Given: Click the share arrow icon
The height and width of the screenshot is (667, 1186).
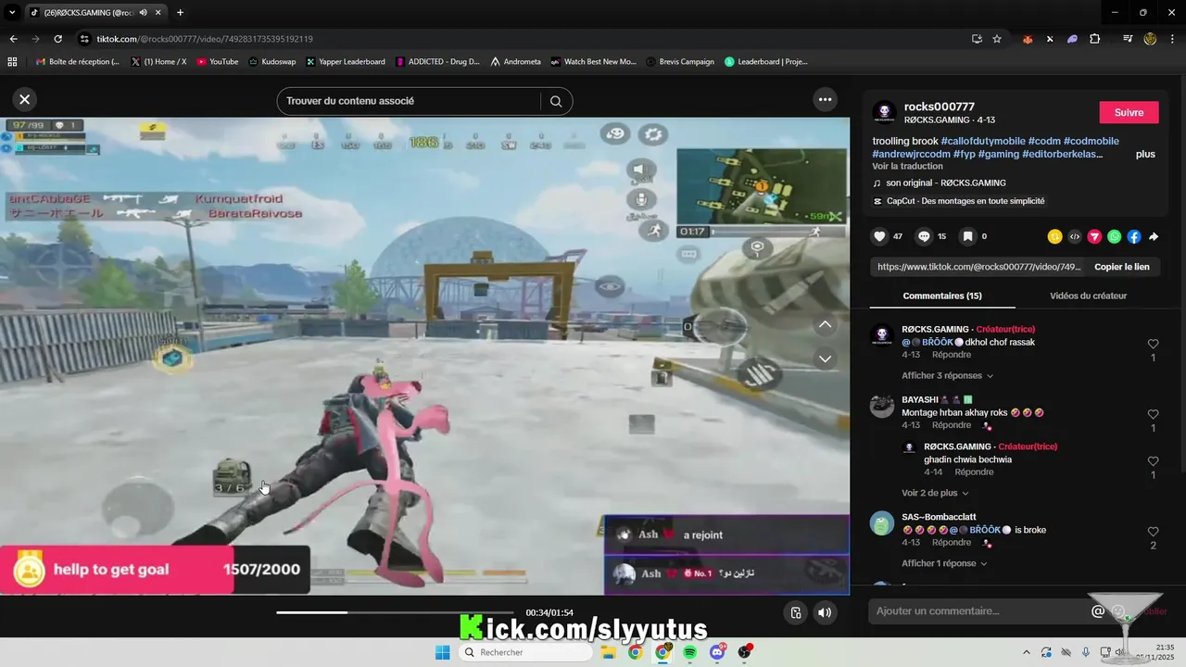Looking at the screenshot, I should click(x=1154, y=236).
